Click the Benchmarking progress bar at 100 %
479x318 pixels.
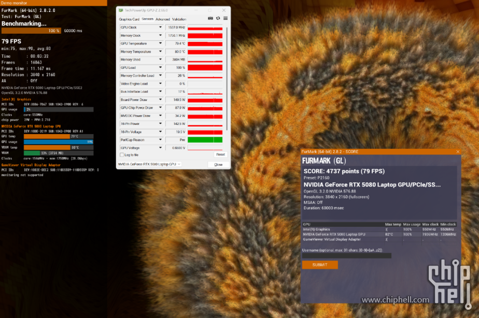coord(31,31)
